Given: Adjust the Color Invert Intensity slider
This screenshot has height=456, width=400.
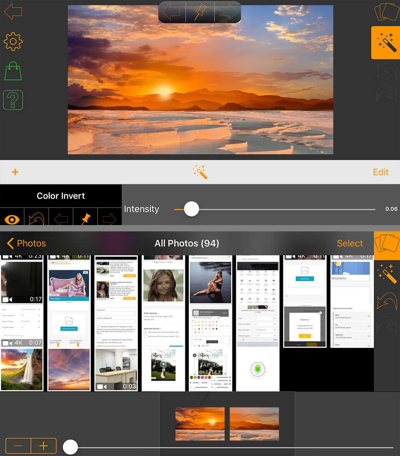Looking at the screenshot, I should point(191,209).
